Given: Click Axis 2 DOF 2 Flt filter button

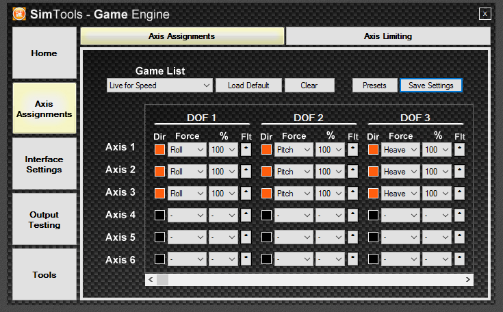Looking at the screenshot, I should 353,171.
